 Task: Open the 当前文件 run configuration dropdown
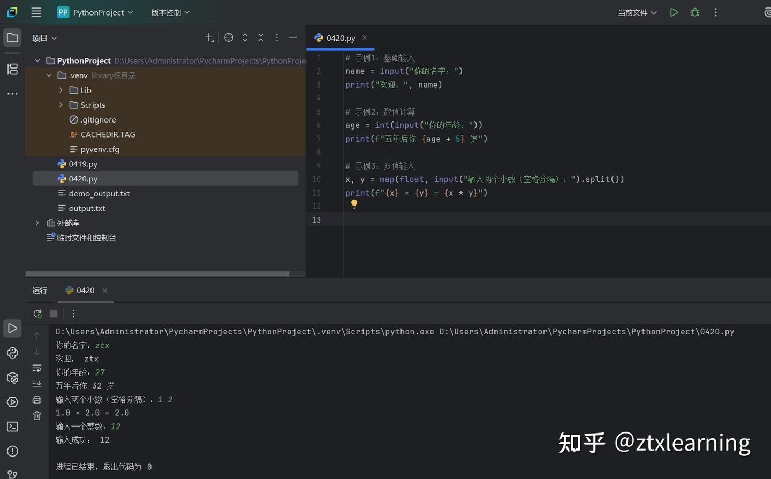pos(637,12)
